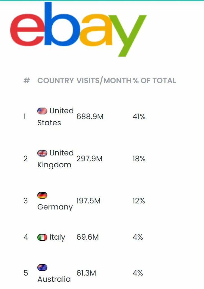Select the COUNTRY column header

pyautogui.click(x=56, y=80)
